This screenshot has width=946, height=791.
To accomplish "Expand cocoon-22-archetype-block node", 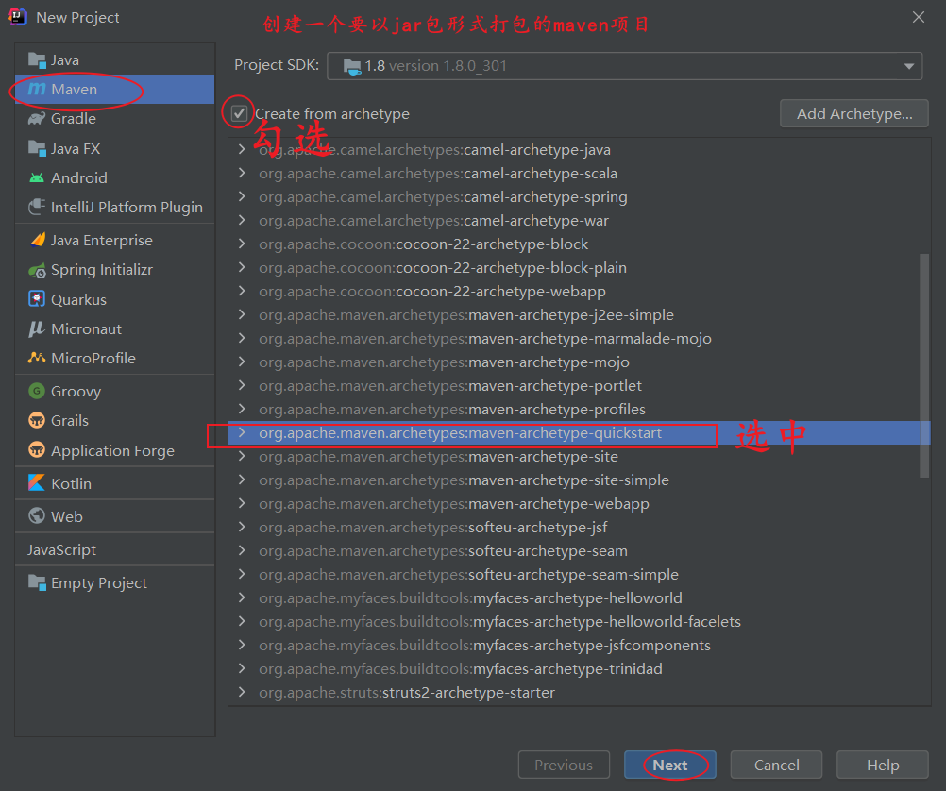I will pyautogui.click(x=242, y=244).
